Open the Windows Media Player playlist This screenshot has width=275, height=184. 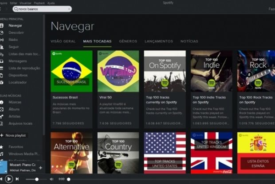pos(24,154)
